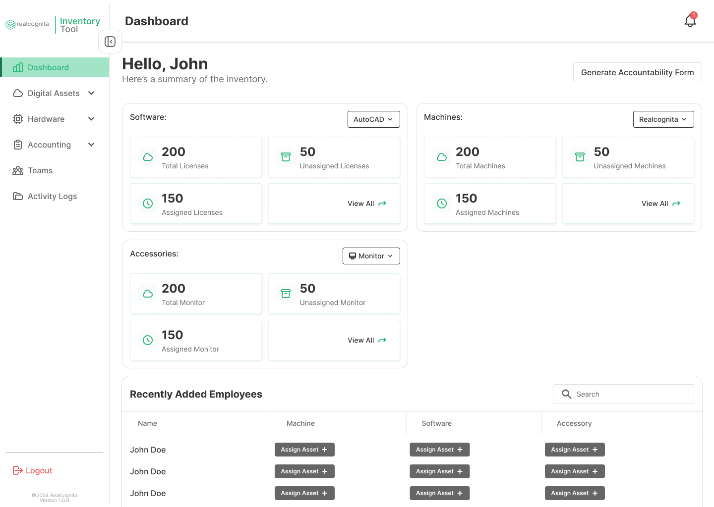Viewport: 714px width, 507px height.
Task: Click the cloud icon on Total Licenses card
Action: point(148,157)
